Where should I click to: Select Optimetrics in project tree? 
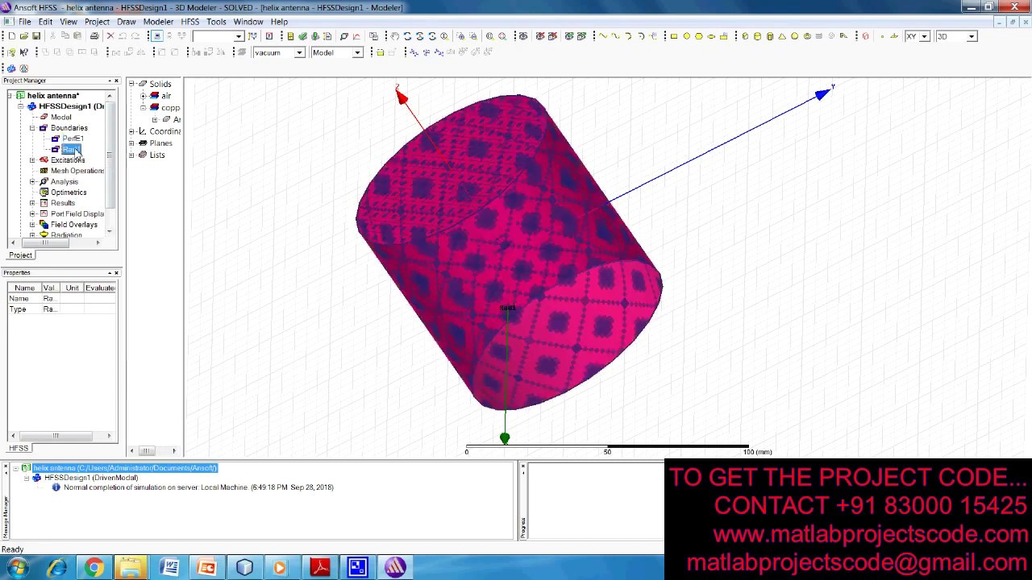tap(69, 193)
